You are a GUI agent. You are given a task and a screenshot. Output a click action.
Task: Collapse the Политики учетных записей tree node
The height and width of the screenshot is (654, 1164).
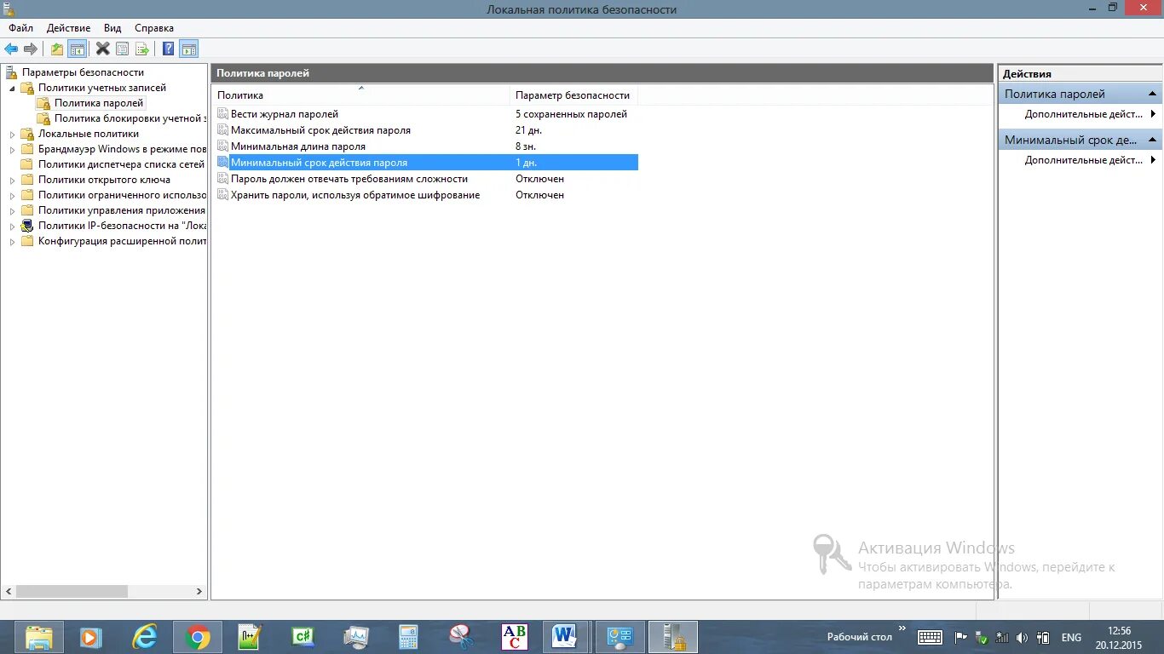coord(12,88)
